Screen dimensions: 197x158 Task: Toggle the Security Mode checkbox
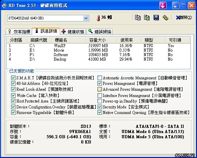(x=100, y=107)
